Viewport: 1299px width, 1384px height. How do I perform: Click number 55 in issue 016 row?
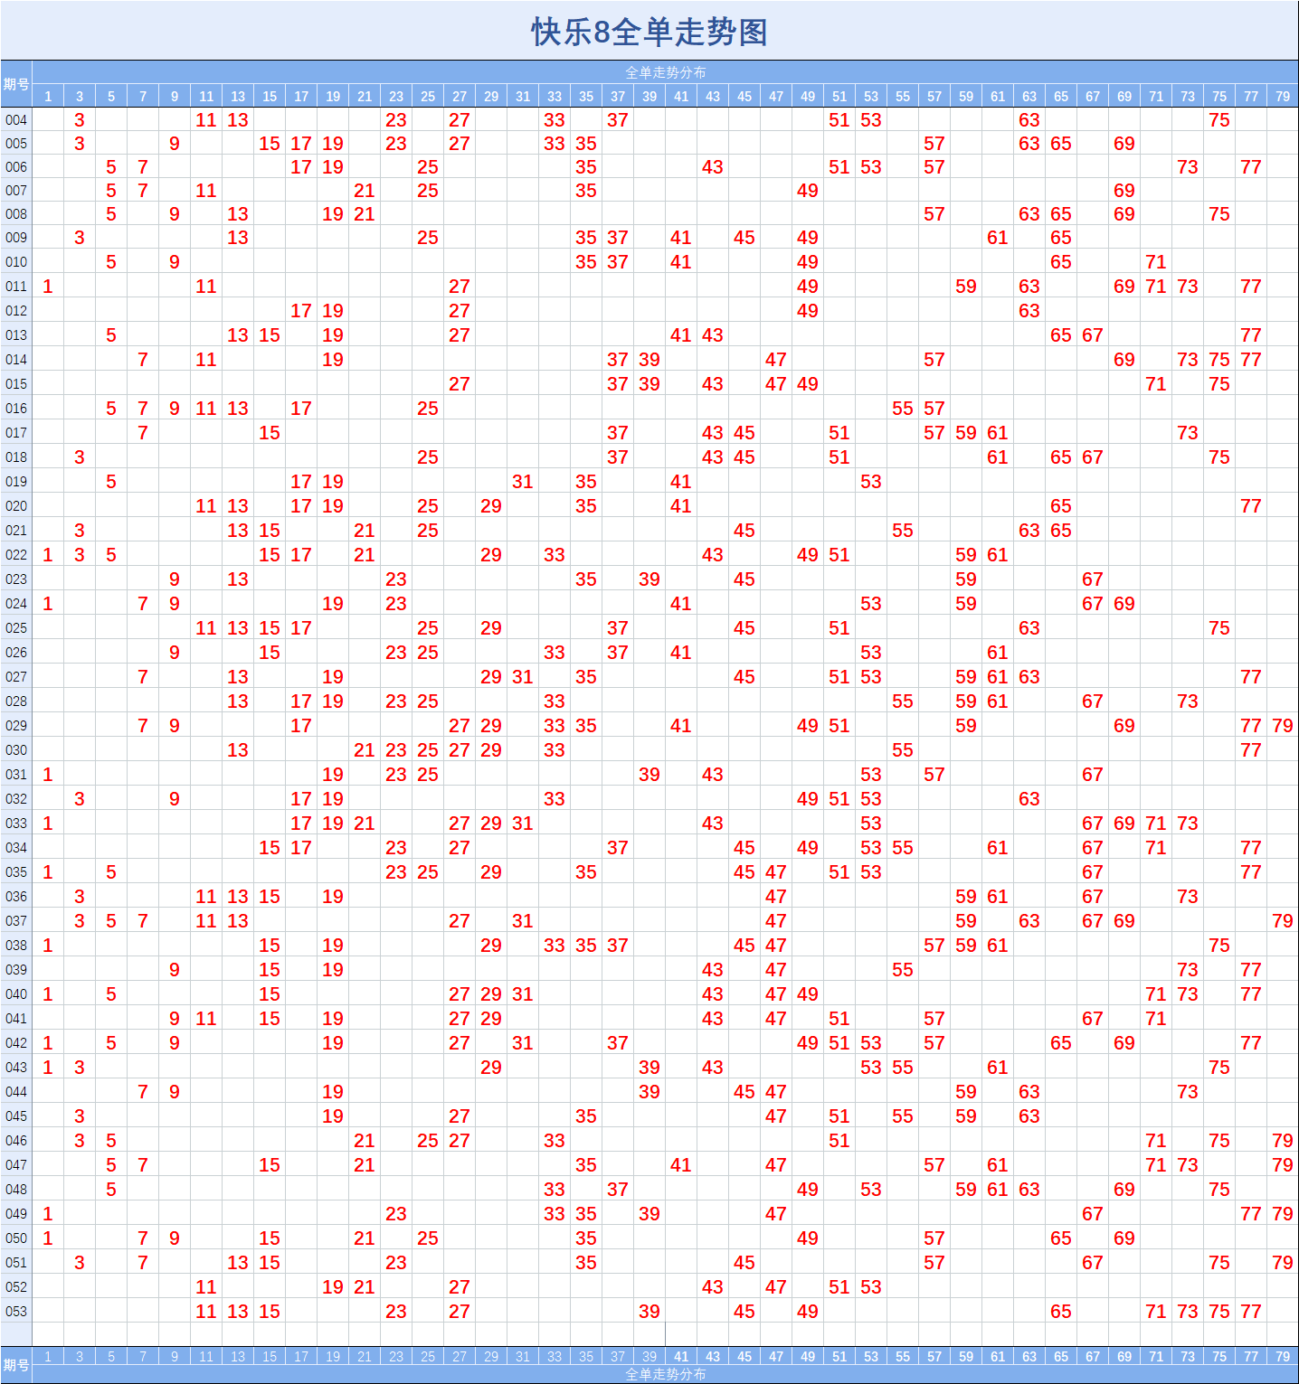903,408
